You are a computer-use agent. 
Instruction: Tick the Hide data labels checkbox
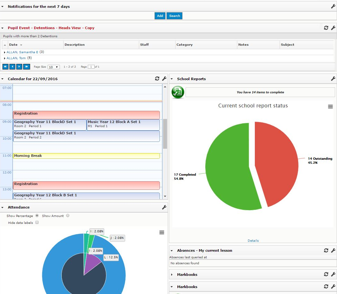pos(37,222)
